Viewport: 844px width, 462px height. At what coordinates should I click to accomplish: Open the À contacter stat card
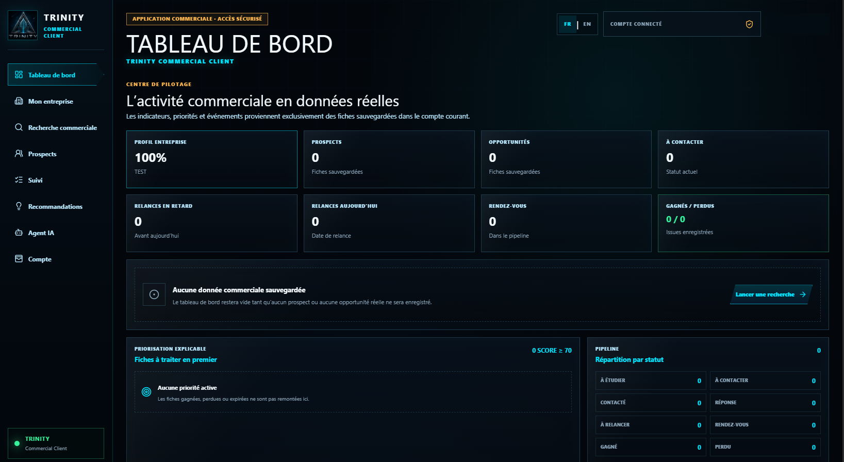click(x=743, y=159)
